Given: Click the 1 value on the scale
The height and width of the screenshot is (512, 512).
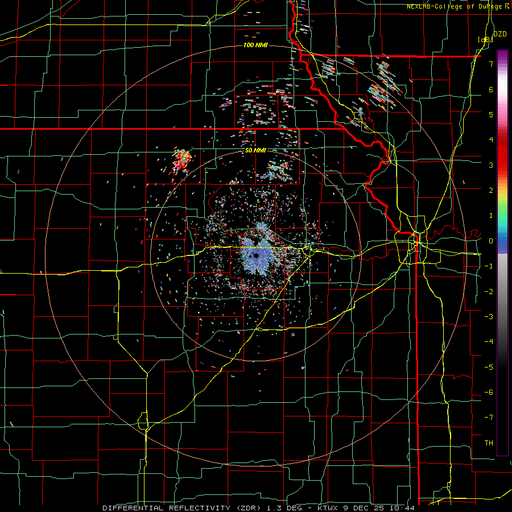Looking at the screenshot, I should click(x=491, y=216).
